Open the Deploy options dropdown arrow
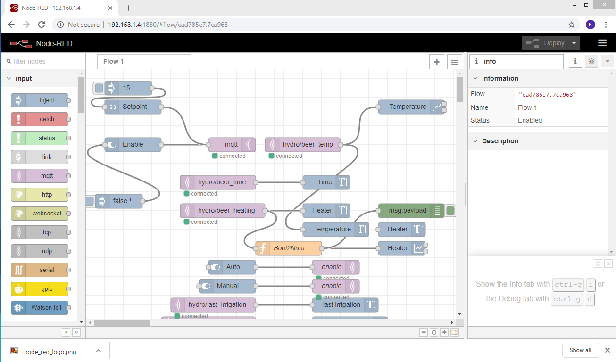Image resolution: width=616 pixels, height=362 pixels. (x=574, y=43)
